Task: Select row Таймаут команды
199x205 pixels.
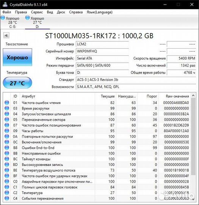Action: 97,159
